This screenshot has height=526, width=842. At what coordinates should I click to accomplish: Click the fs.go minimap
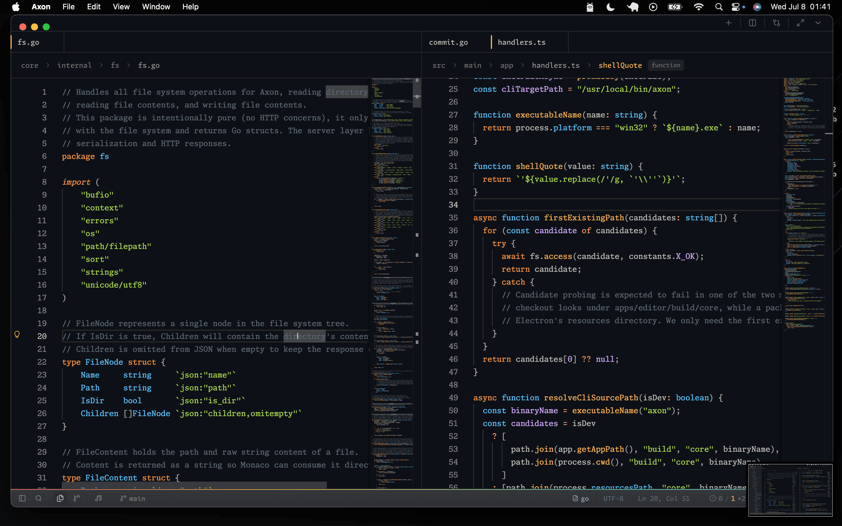point(392,283)
